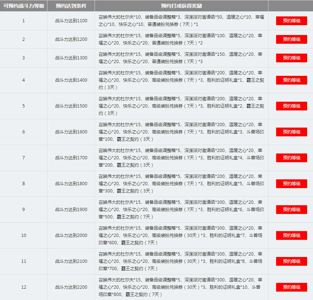Click the 战斗力达到2200 condition cell
The width and height of the screenshot is (313, 300).
[70, 287]
